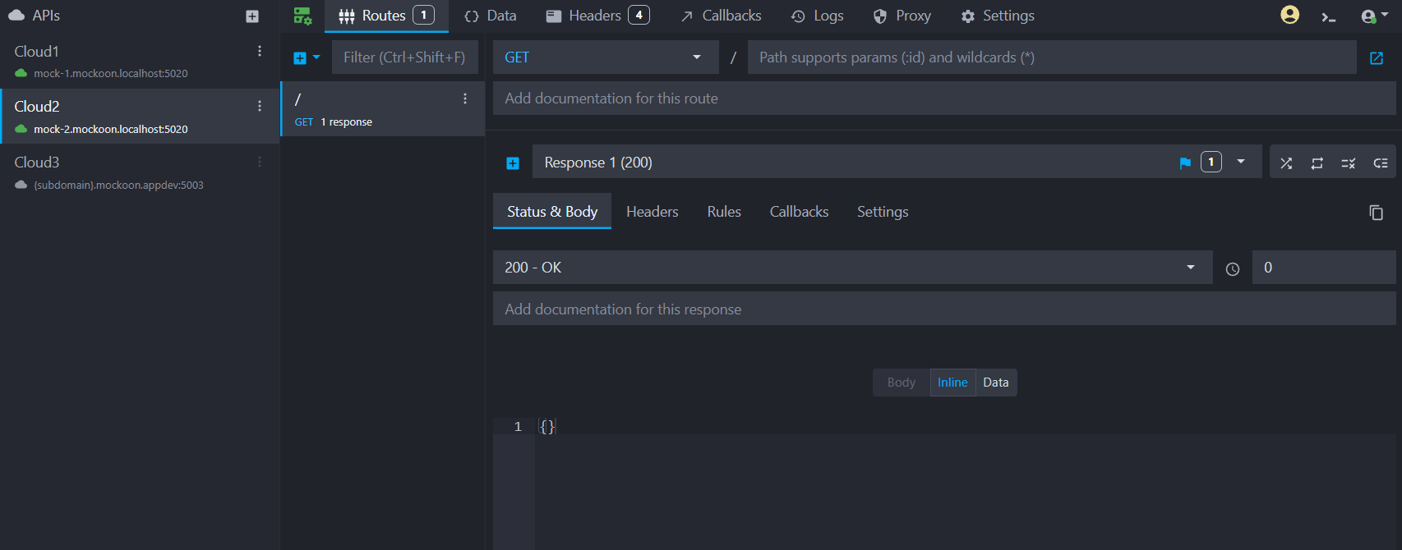1402x550 pixels.
Task: Switch to the Data tab
Action: click(491, 16)
